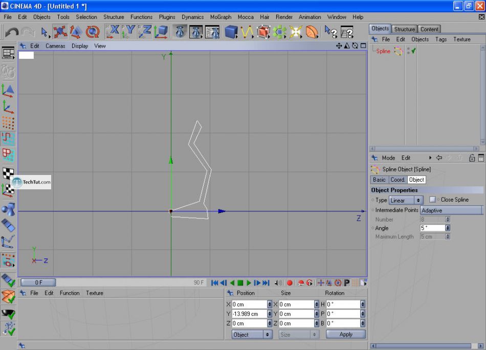Switch to the Content tab
The width and height of the screenshot is (486, 350).
click(429, 29)
